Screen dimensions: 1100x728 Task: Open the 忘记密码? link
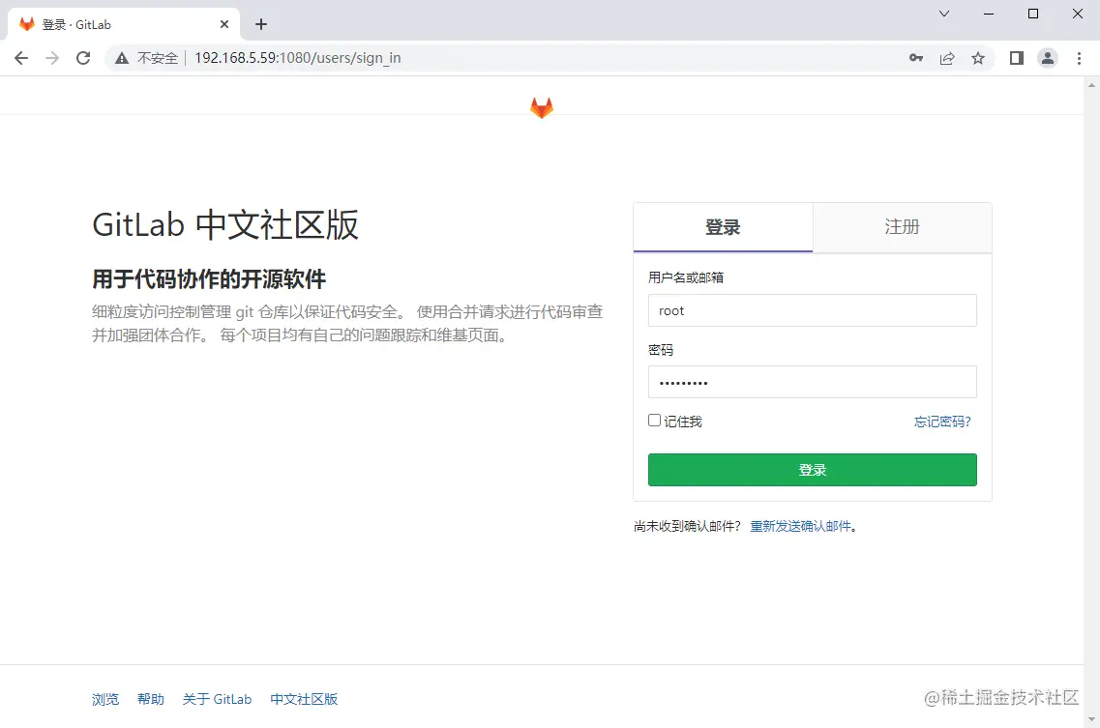click(942, 422)
